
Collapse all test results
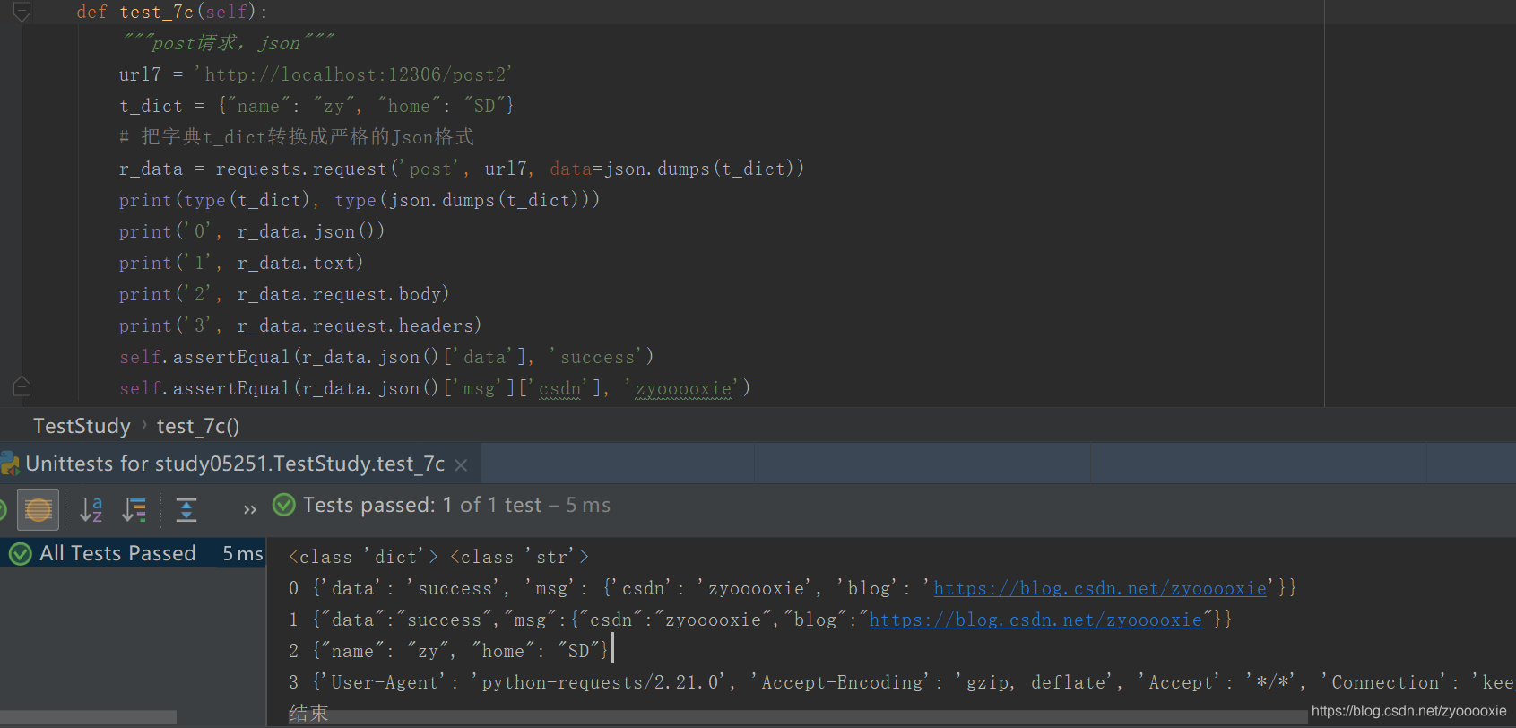point(186,509)
